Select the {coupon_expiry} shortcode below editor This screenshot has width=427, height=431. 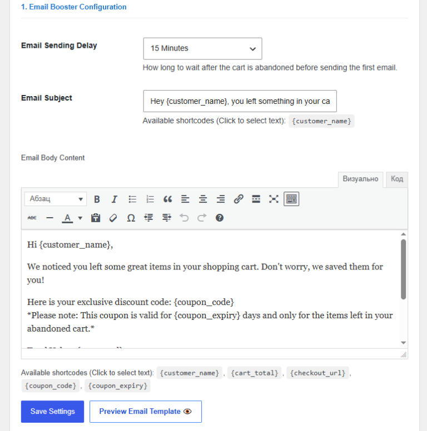click(x=117, y=386)
